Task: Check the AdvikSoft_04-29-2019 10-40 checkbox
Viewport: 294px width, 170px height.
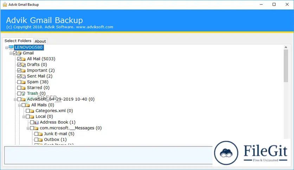Action: tap(19, 99)
